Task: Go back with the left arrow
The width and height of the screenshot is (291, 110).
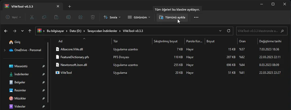Action: (x=6, y=31)
